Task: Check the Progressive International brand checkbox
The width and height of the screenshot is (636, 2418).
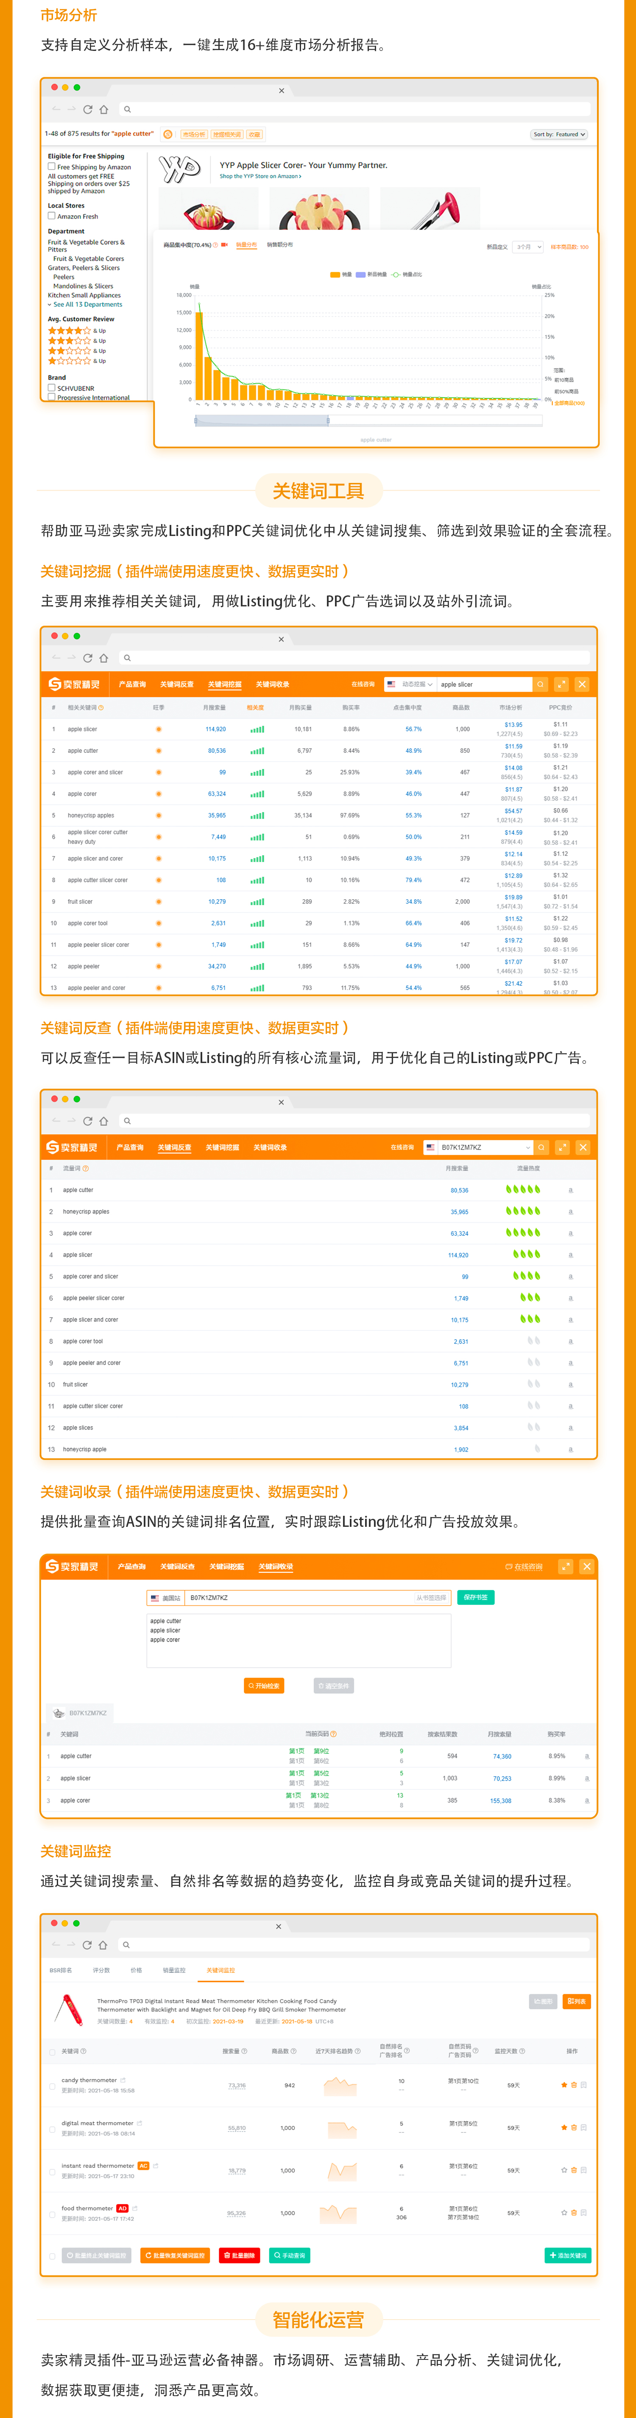Action: point(52,397)
